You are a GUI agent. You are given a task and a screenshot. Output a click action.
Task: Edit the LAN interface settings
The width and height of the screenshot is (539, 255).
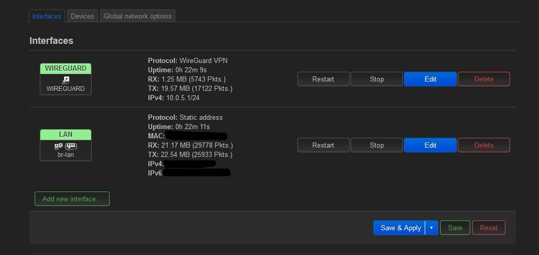[x=430, y=145]
